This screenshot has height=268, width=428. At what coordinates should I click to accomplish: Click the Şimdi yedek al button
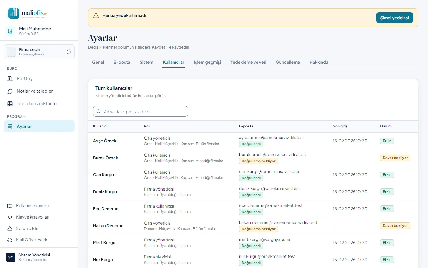pos(395,18)
